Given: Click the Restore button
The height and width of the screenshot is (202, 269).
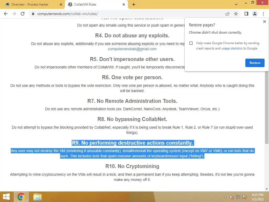Looking at the screenshot, I should pos(255,63).
